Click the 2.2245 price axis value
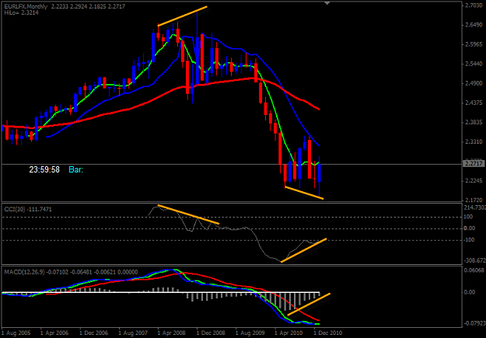This screenshot has height=338, width=486. click(473, 181)
